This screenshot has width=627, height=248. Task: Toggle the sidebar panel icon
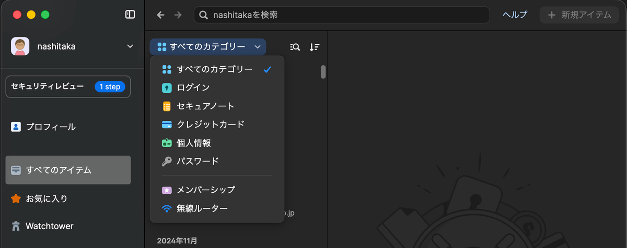pyautogui.click(x=130, y=15)
